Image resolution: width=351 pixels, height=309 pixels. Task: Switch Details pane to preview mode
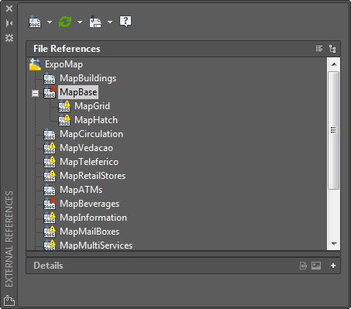(x=316, y=266)
